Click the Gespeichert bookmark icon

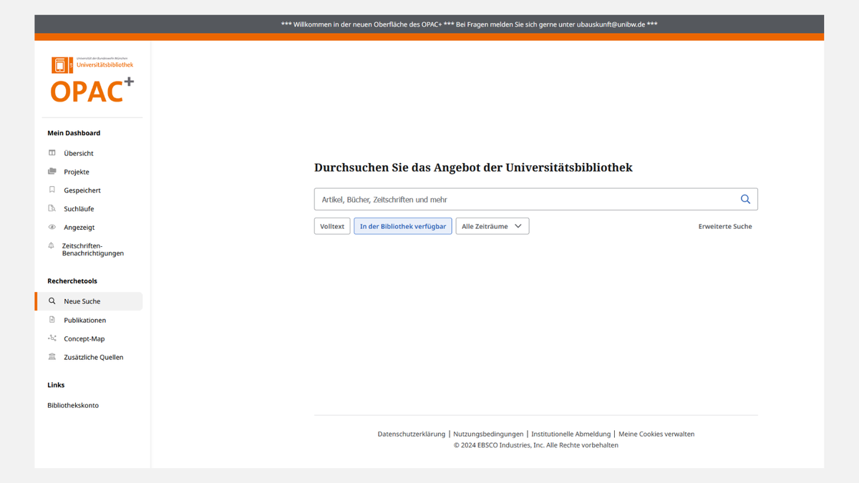(52, 190)
